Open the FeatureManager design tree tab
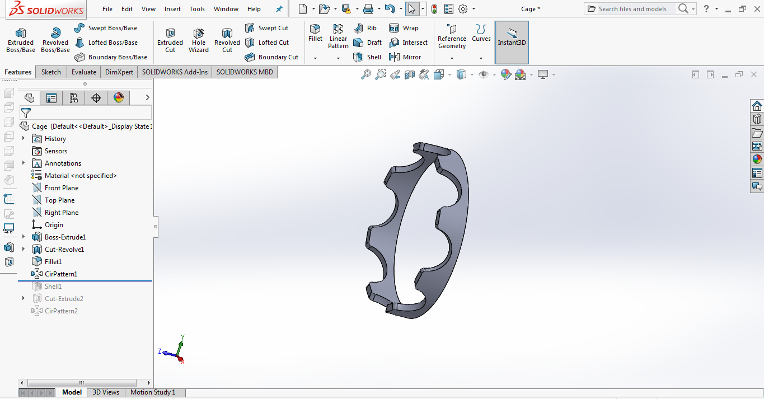 click(30, 98)
